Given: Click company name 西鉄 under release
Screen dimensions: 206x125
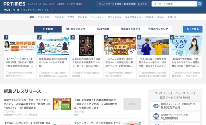Looking at the screenshot, I should point(76,115).
